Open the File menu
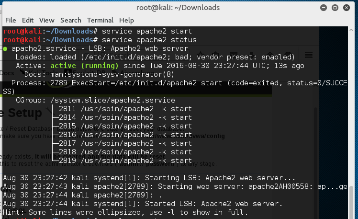 11,20
